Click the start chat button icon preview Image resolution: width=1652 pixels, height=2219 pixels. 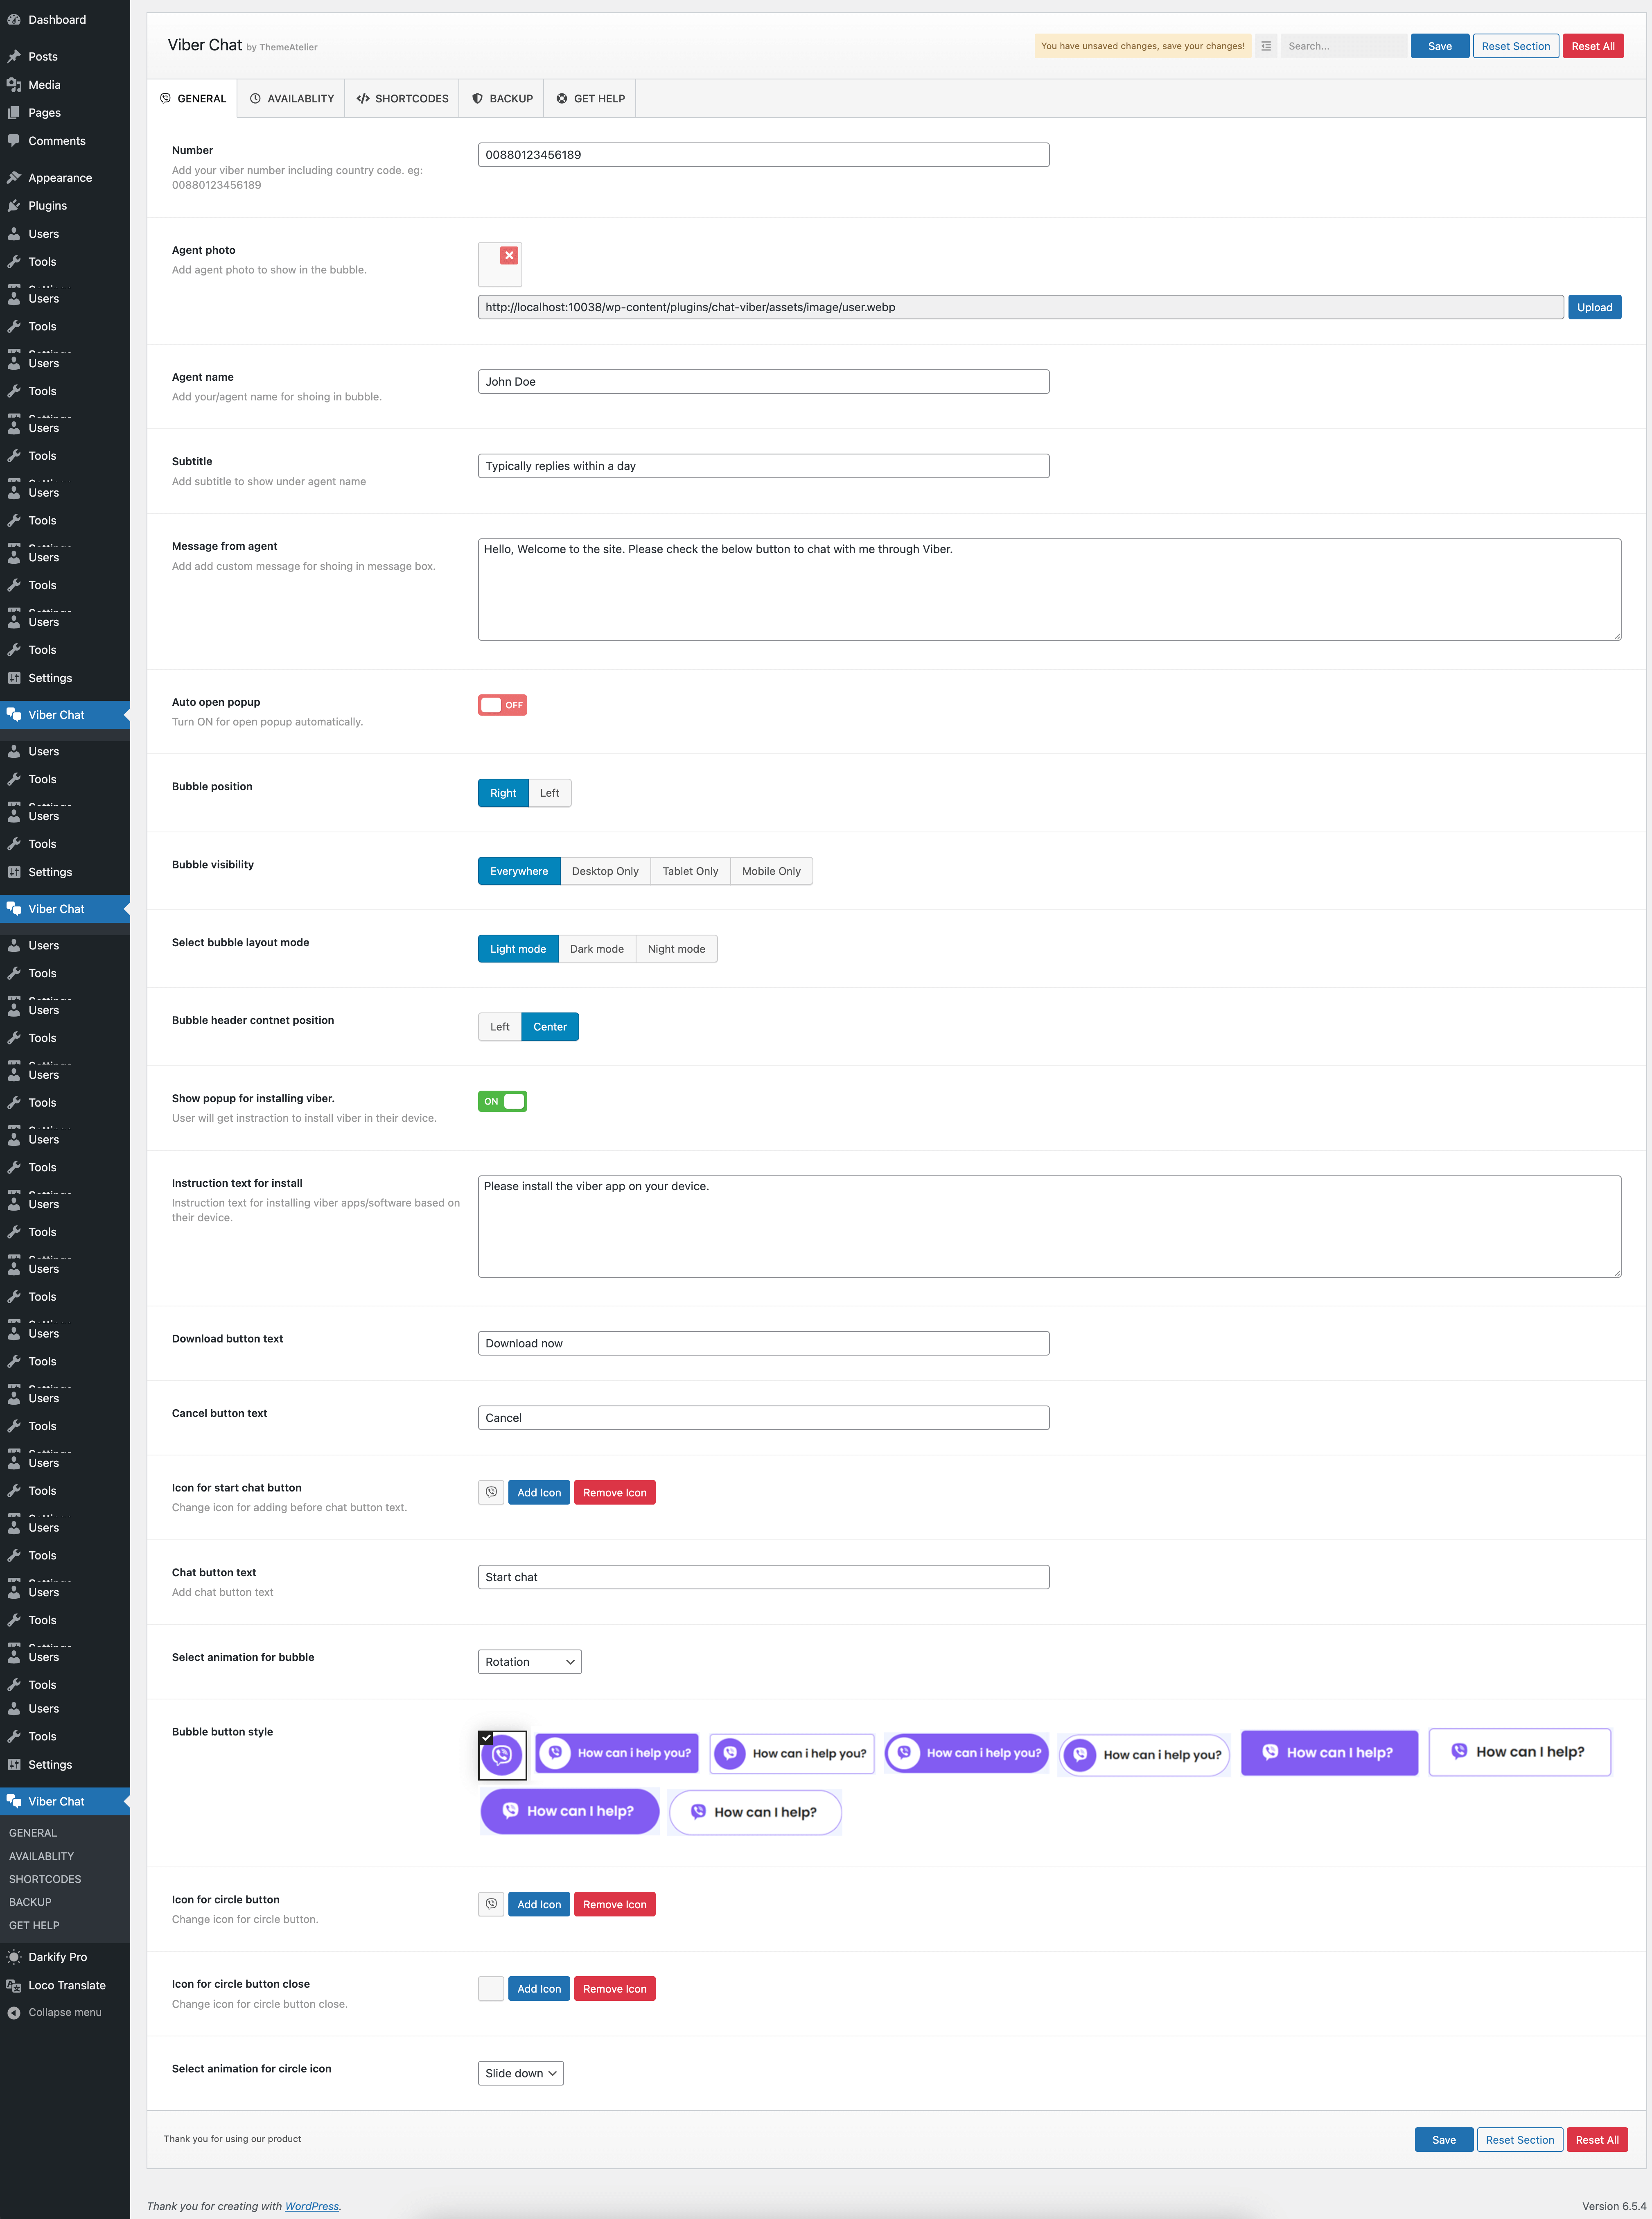(491, 1492)
